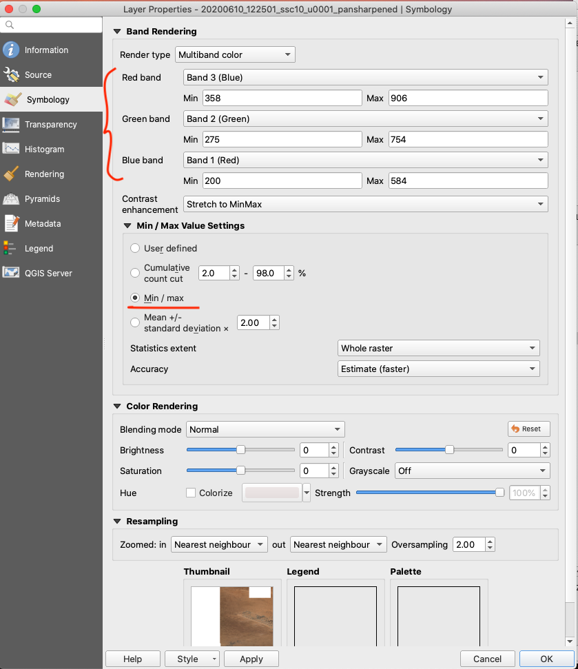The height and width of the screenshot is (669, 578).
Task: Click the Red band Min input field
Action: (282, 98)
